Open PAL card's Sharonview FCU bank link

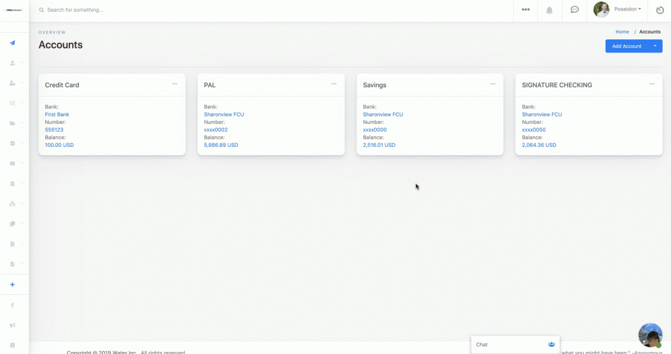224,114
